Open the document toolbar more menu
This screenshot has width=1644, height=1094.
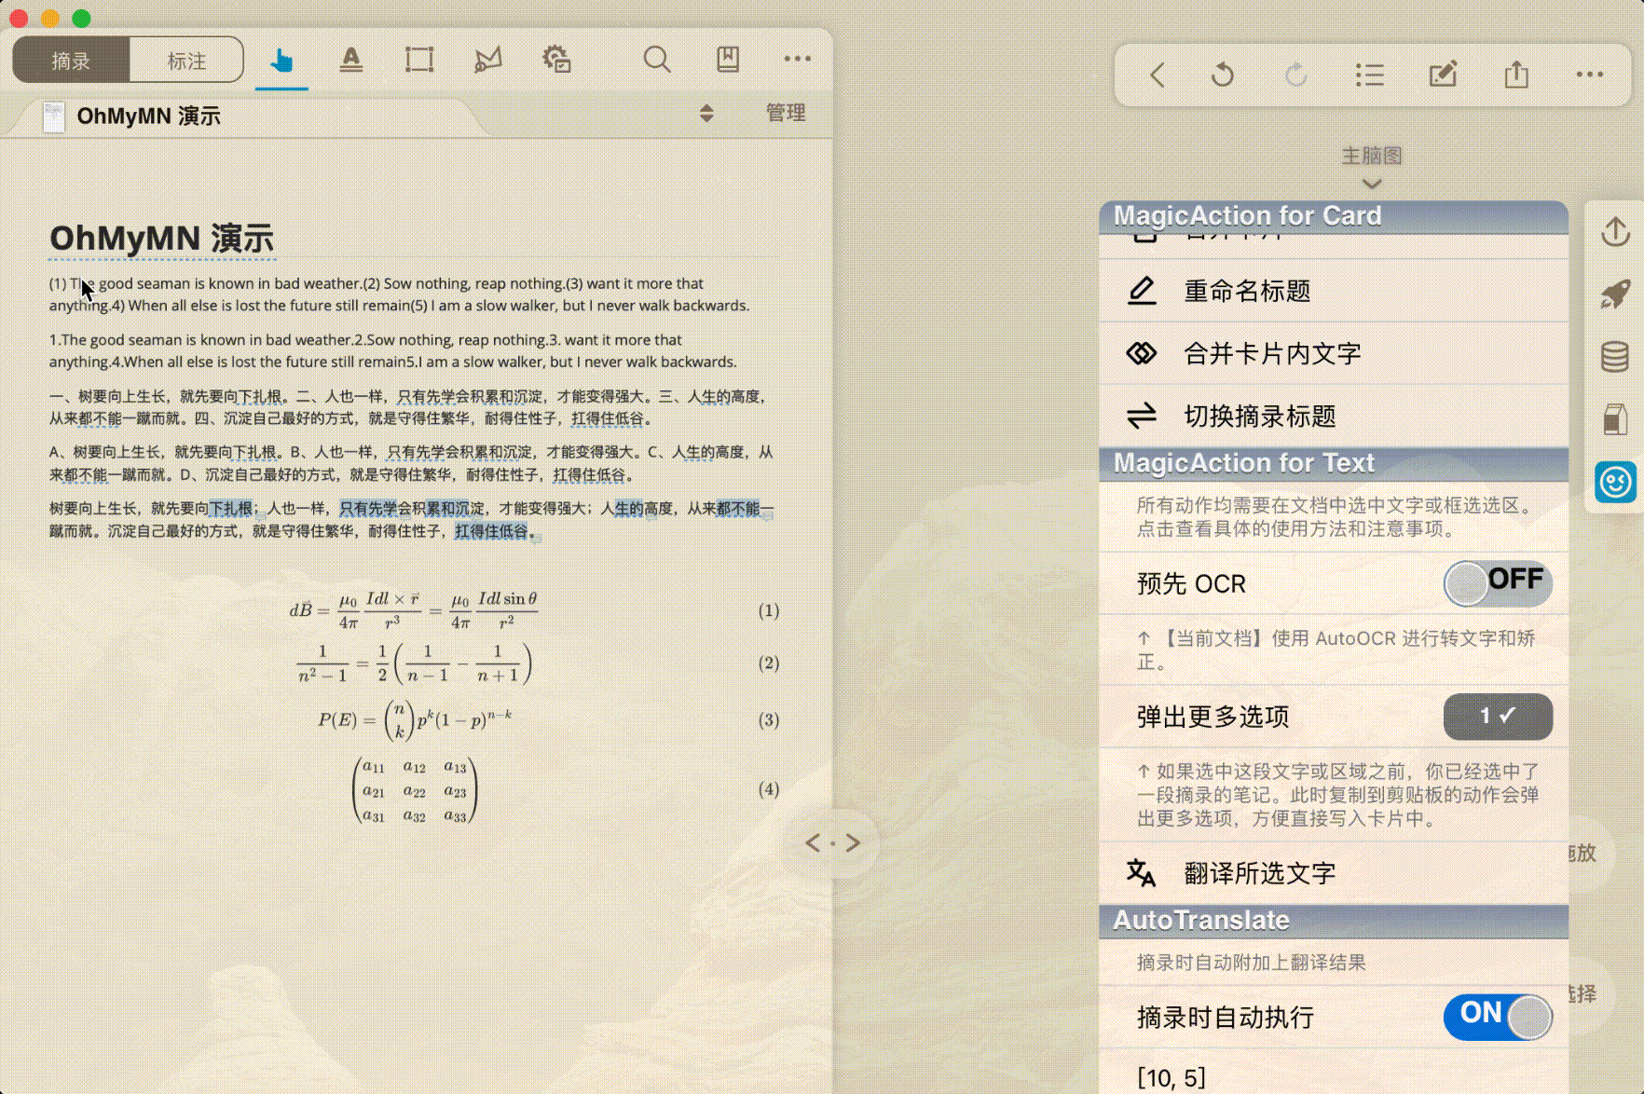pos(798,59)
